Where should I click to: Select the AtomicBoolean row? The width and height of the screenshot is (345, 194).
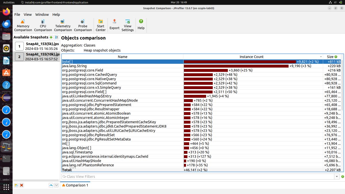tap(201, 113)
